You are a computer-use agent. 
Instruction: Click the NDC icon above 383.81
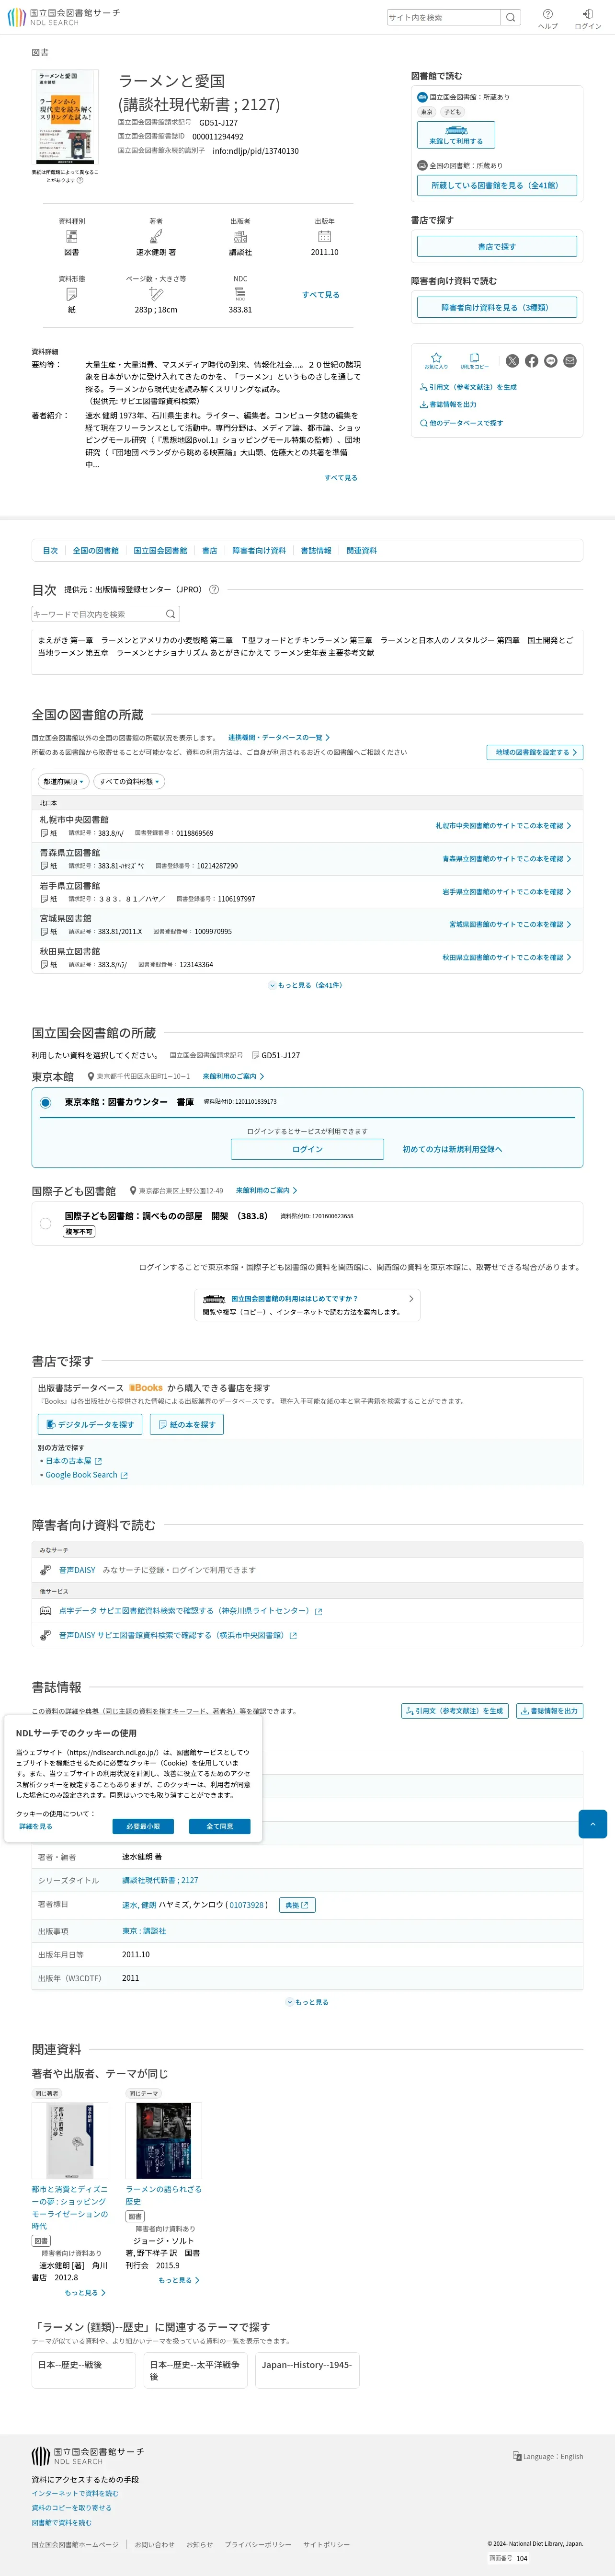pyautogui.click(x=240, y=294)
